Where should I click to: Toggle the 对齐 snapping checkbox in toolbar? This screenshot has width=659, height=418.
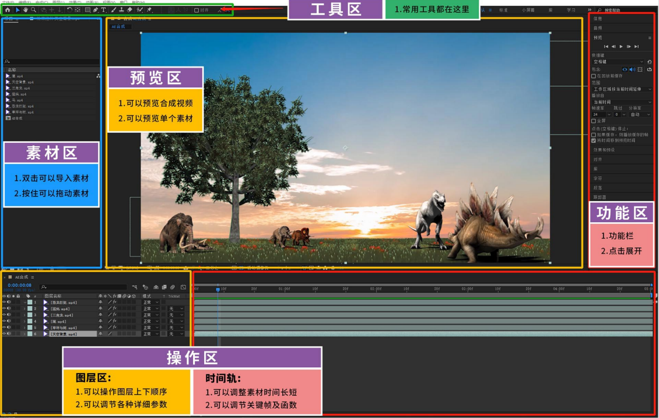tap(197, 10)
